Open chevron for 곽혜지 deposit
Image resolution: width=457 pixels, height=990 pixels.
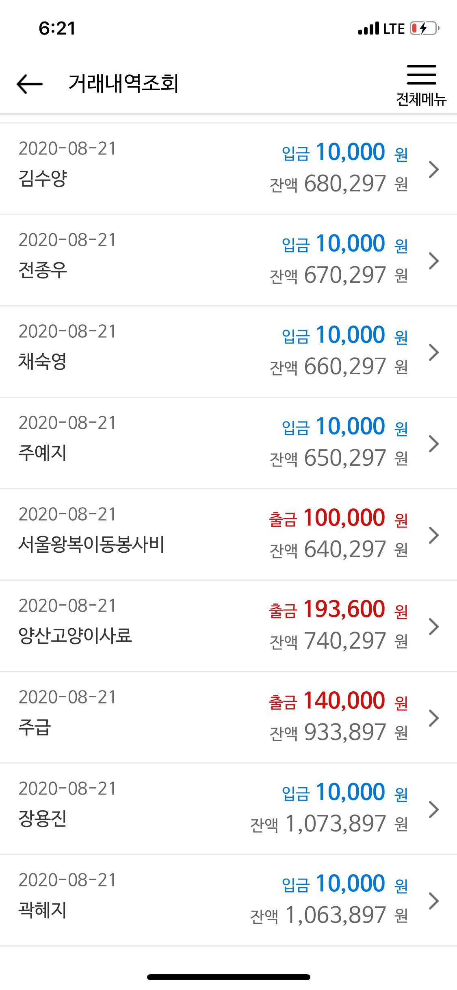point(434,901)
